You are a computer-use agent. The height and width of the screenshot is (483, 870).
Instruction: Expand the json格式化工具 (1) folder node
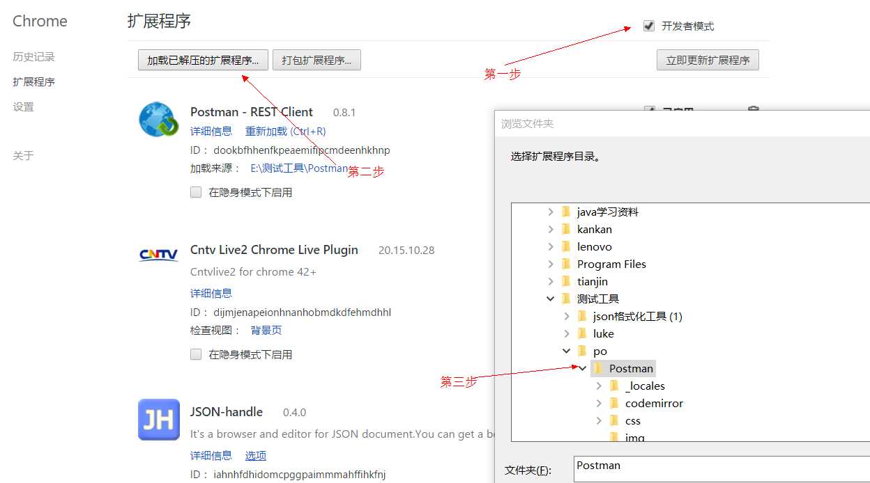pyautogui.click(x=567, y=316)
